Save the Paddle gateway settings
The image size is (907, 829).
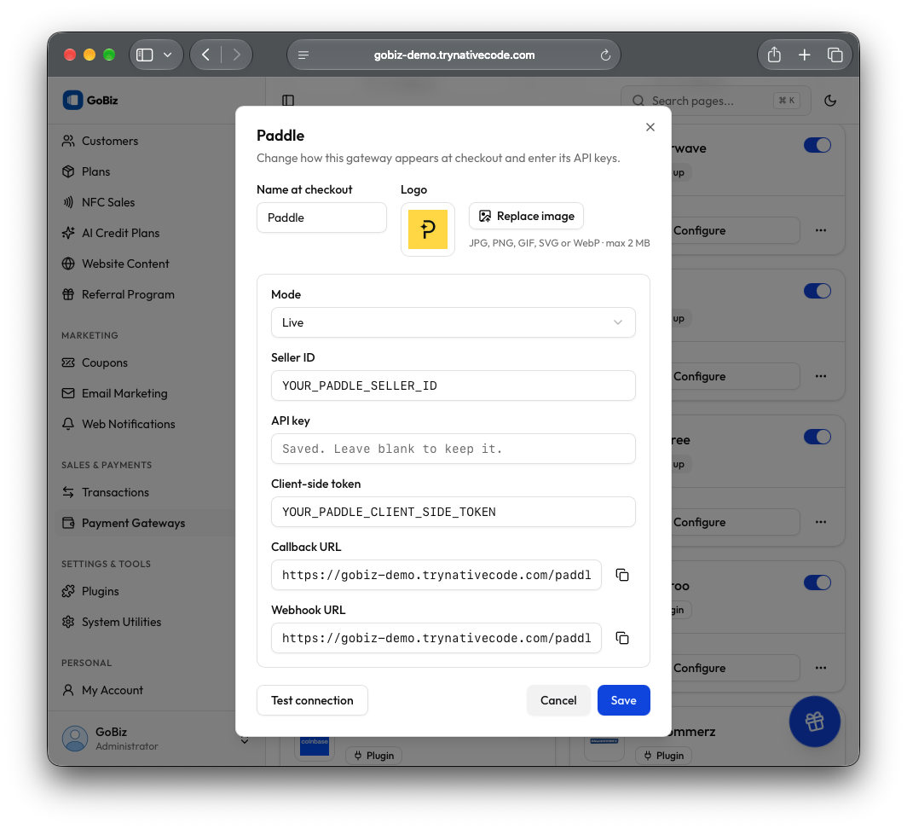coord(624,700)
